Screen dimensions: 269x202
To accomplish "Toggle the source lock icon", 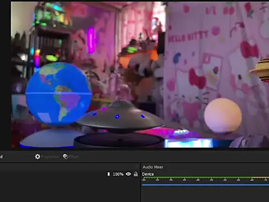I will 136,174.
